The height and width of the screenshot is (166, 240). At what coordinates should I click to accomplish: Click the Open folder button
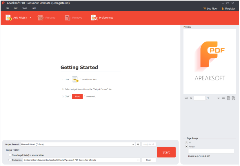click(x=148, y=160)
